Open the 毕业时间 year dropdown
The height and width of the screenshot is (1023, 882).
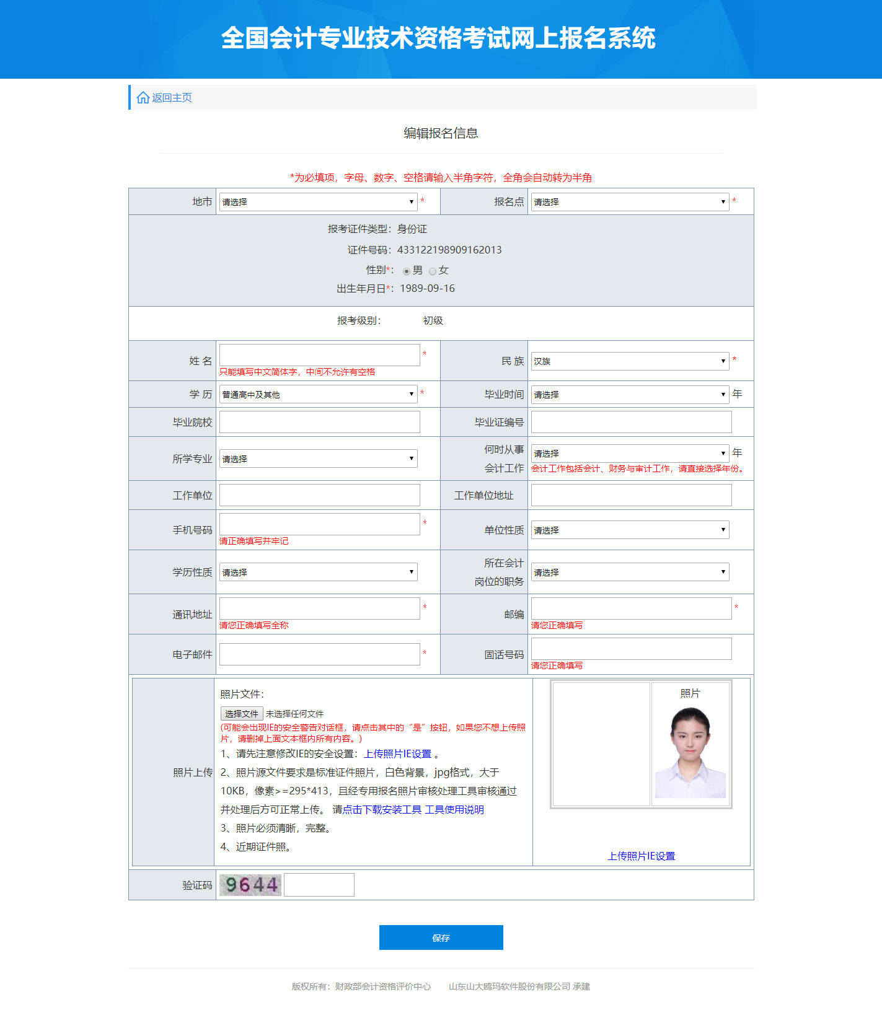630,395
